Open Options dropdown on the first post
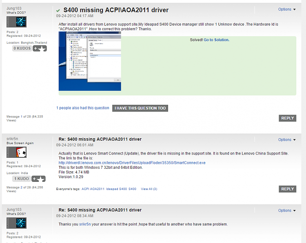The image size is (306, 243). 287,9
